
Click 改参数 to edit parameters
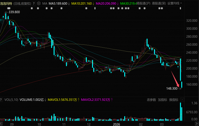152,100
